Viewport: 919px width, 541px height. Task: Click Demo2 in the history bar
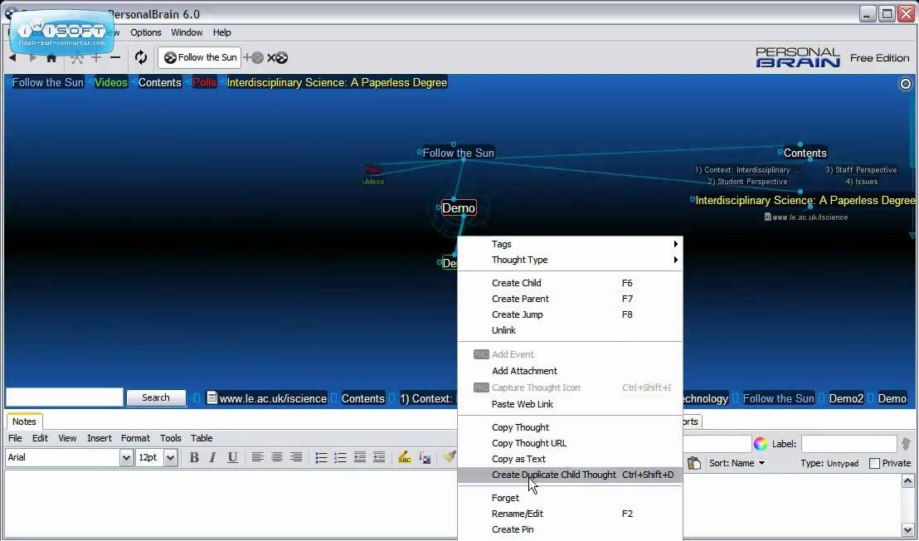tap(846, 398)
